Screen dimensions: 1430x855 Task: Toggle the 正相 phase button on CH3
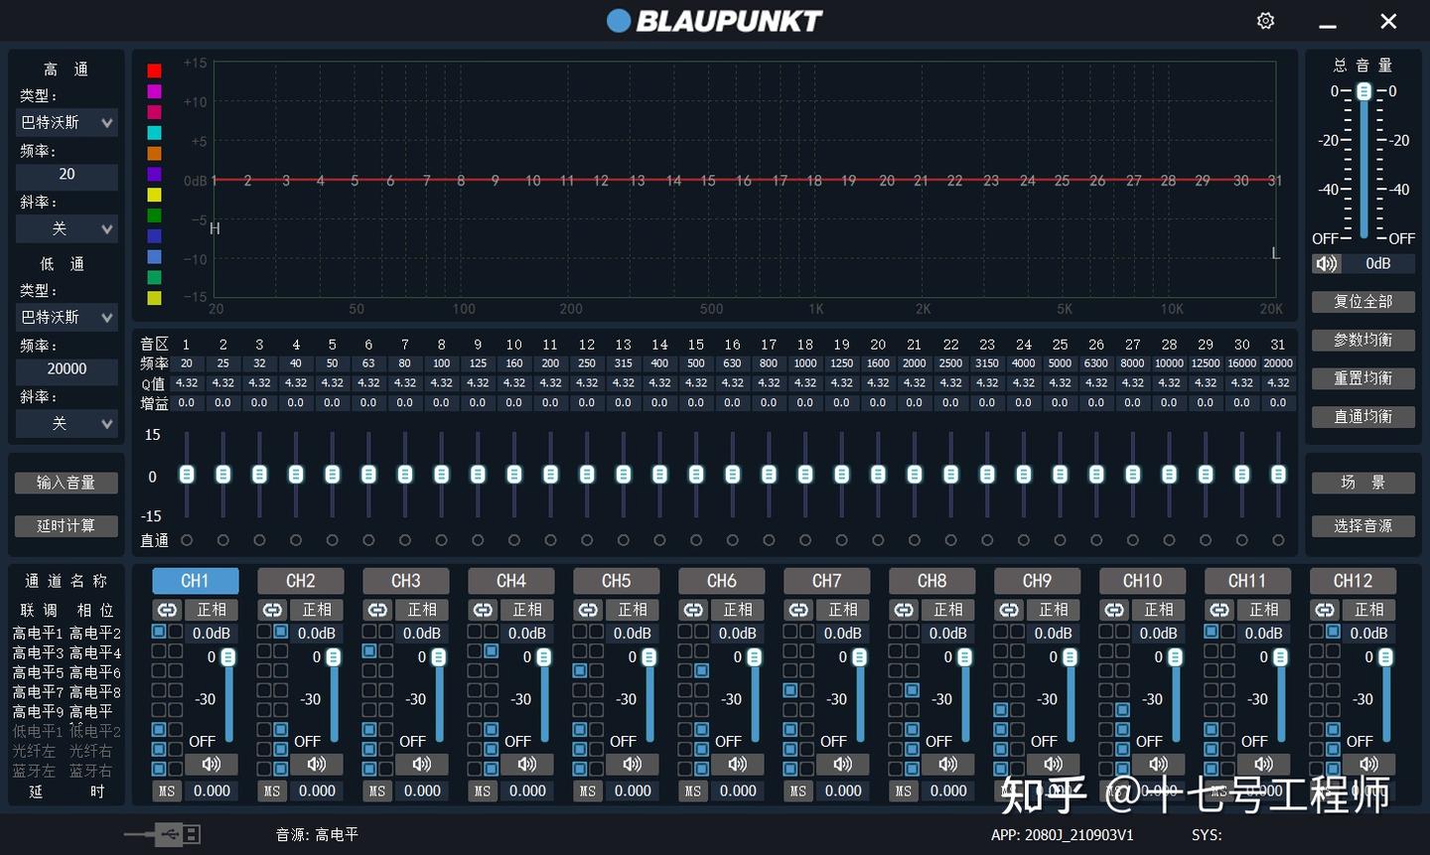click(x=422, y=609)
